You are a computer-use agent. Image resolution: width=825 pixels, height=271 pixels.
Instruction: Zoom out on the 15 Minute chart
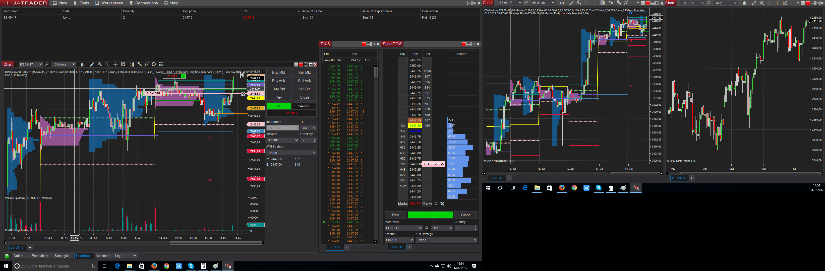click(107, 64)
